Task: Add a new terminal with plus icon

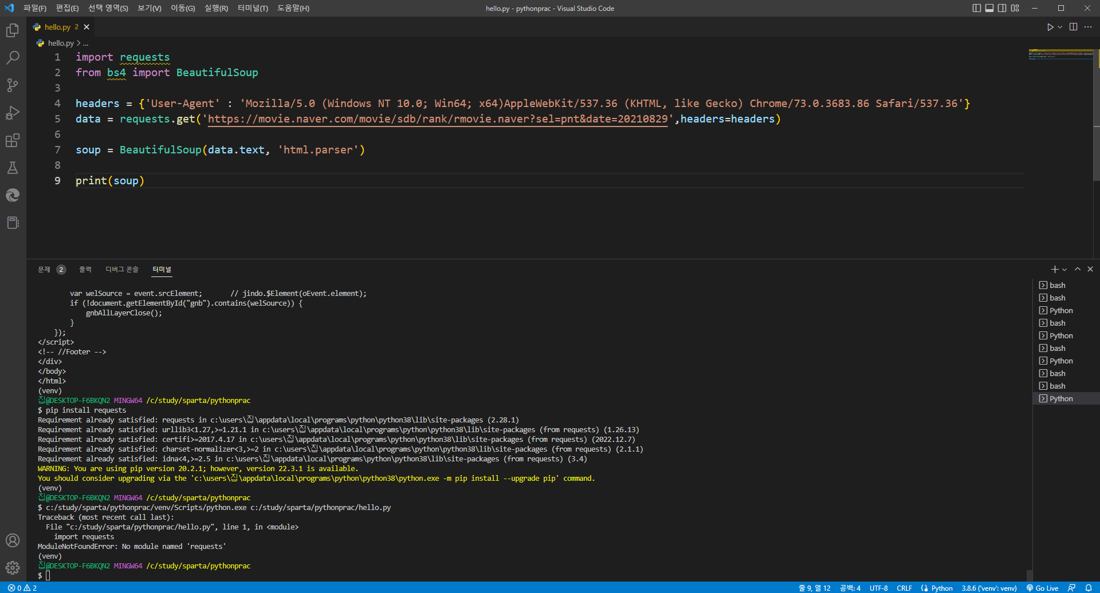Action: (1054, 269)
